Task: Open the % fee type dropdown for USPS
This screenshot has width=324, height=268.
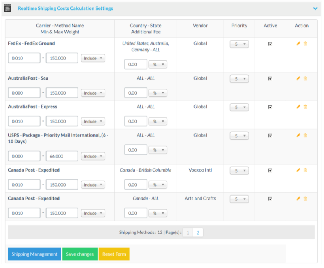Action: 157,150
